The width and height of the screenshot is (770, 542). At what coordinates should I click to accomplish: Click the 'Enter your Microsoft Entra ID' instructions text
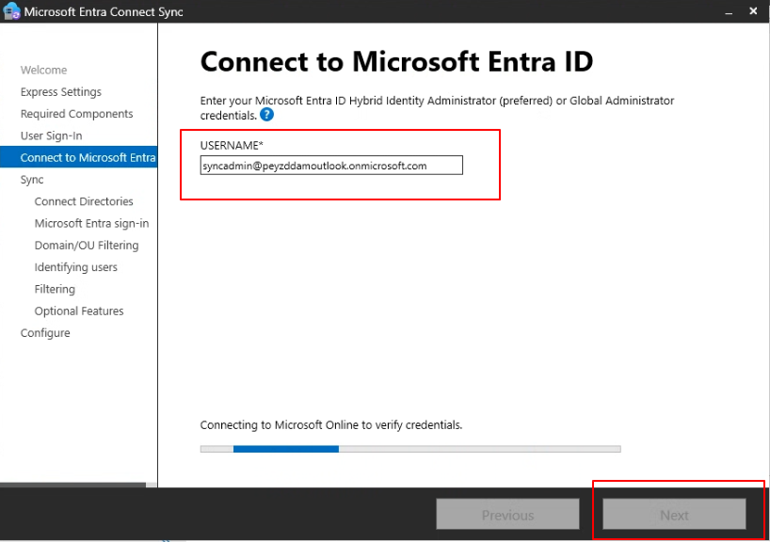coord(437,108)
